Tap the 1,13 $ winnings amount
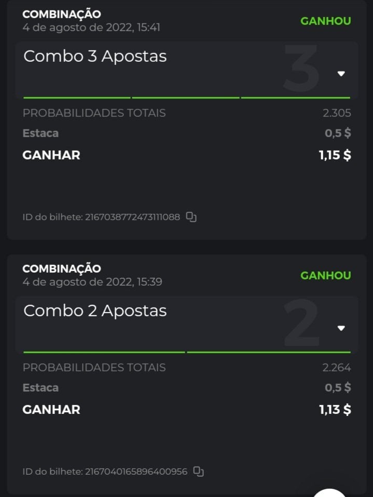373x497 pixels. 335,409
